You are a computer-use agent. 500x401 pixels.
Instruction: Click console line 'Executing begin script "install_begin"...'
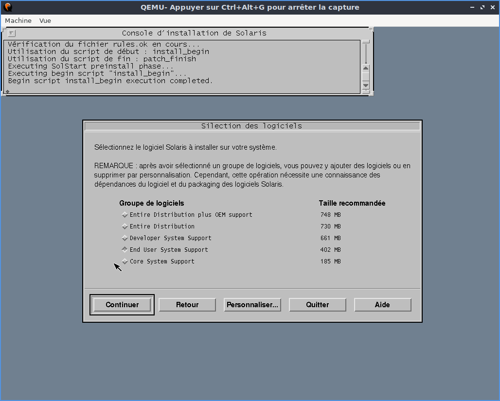(x=97, y=73)
